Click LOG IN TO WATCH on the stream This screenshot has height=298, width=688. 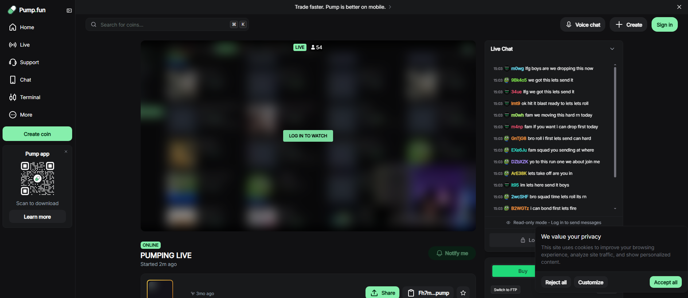click(308, 136)
